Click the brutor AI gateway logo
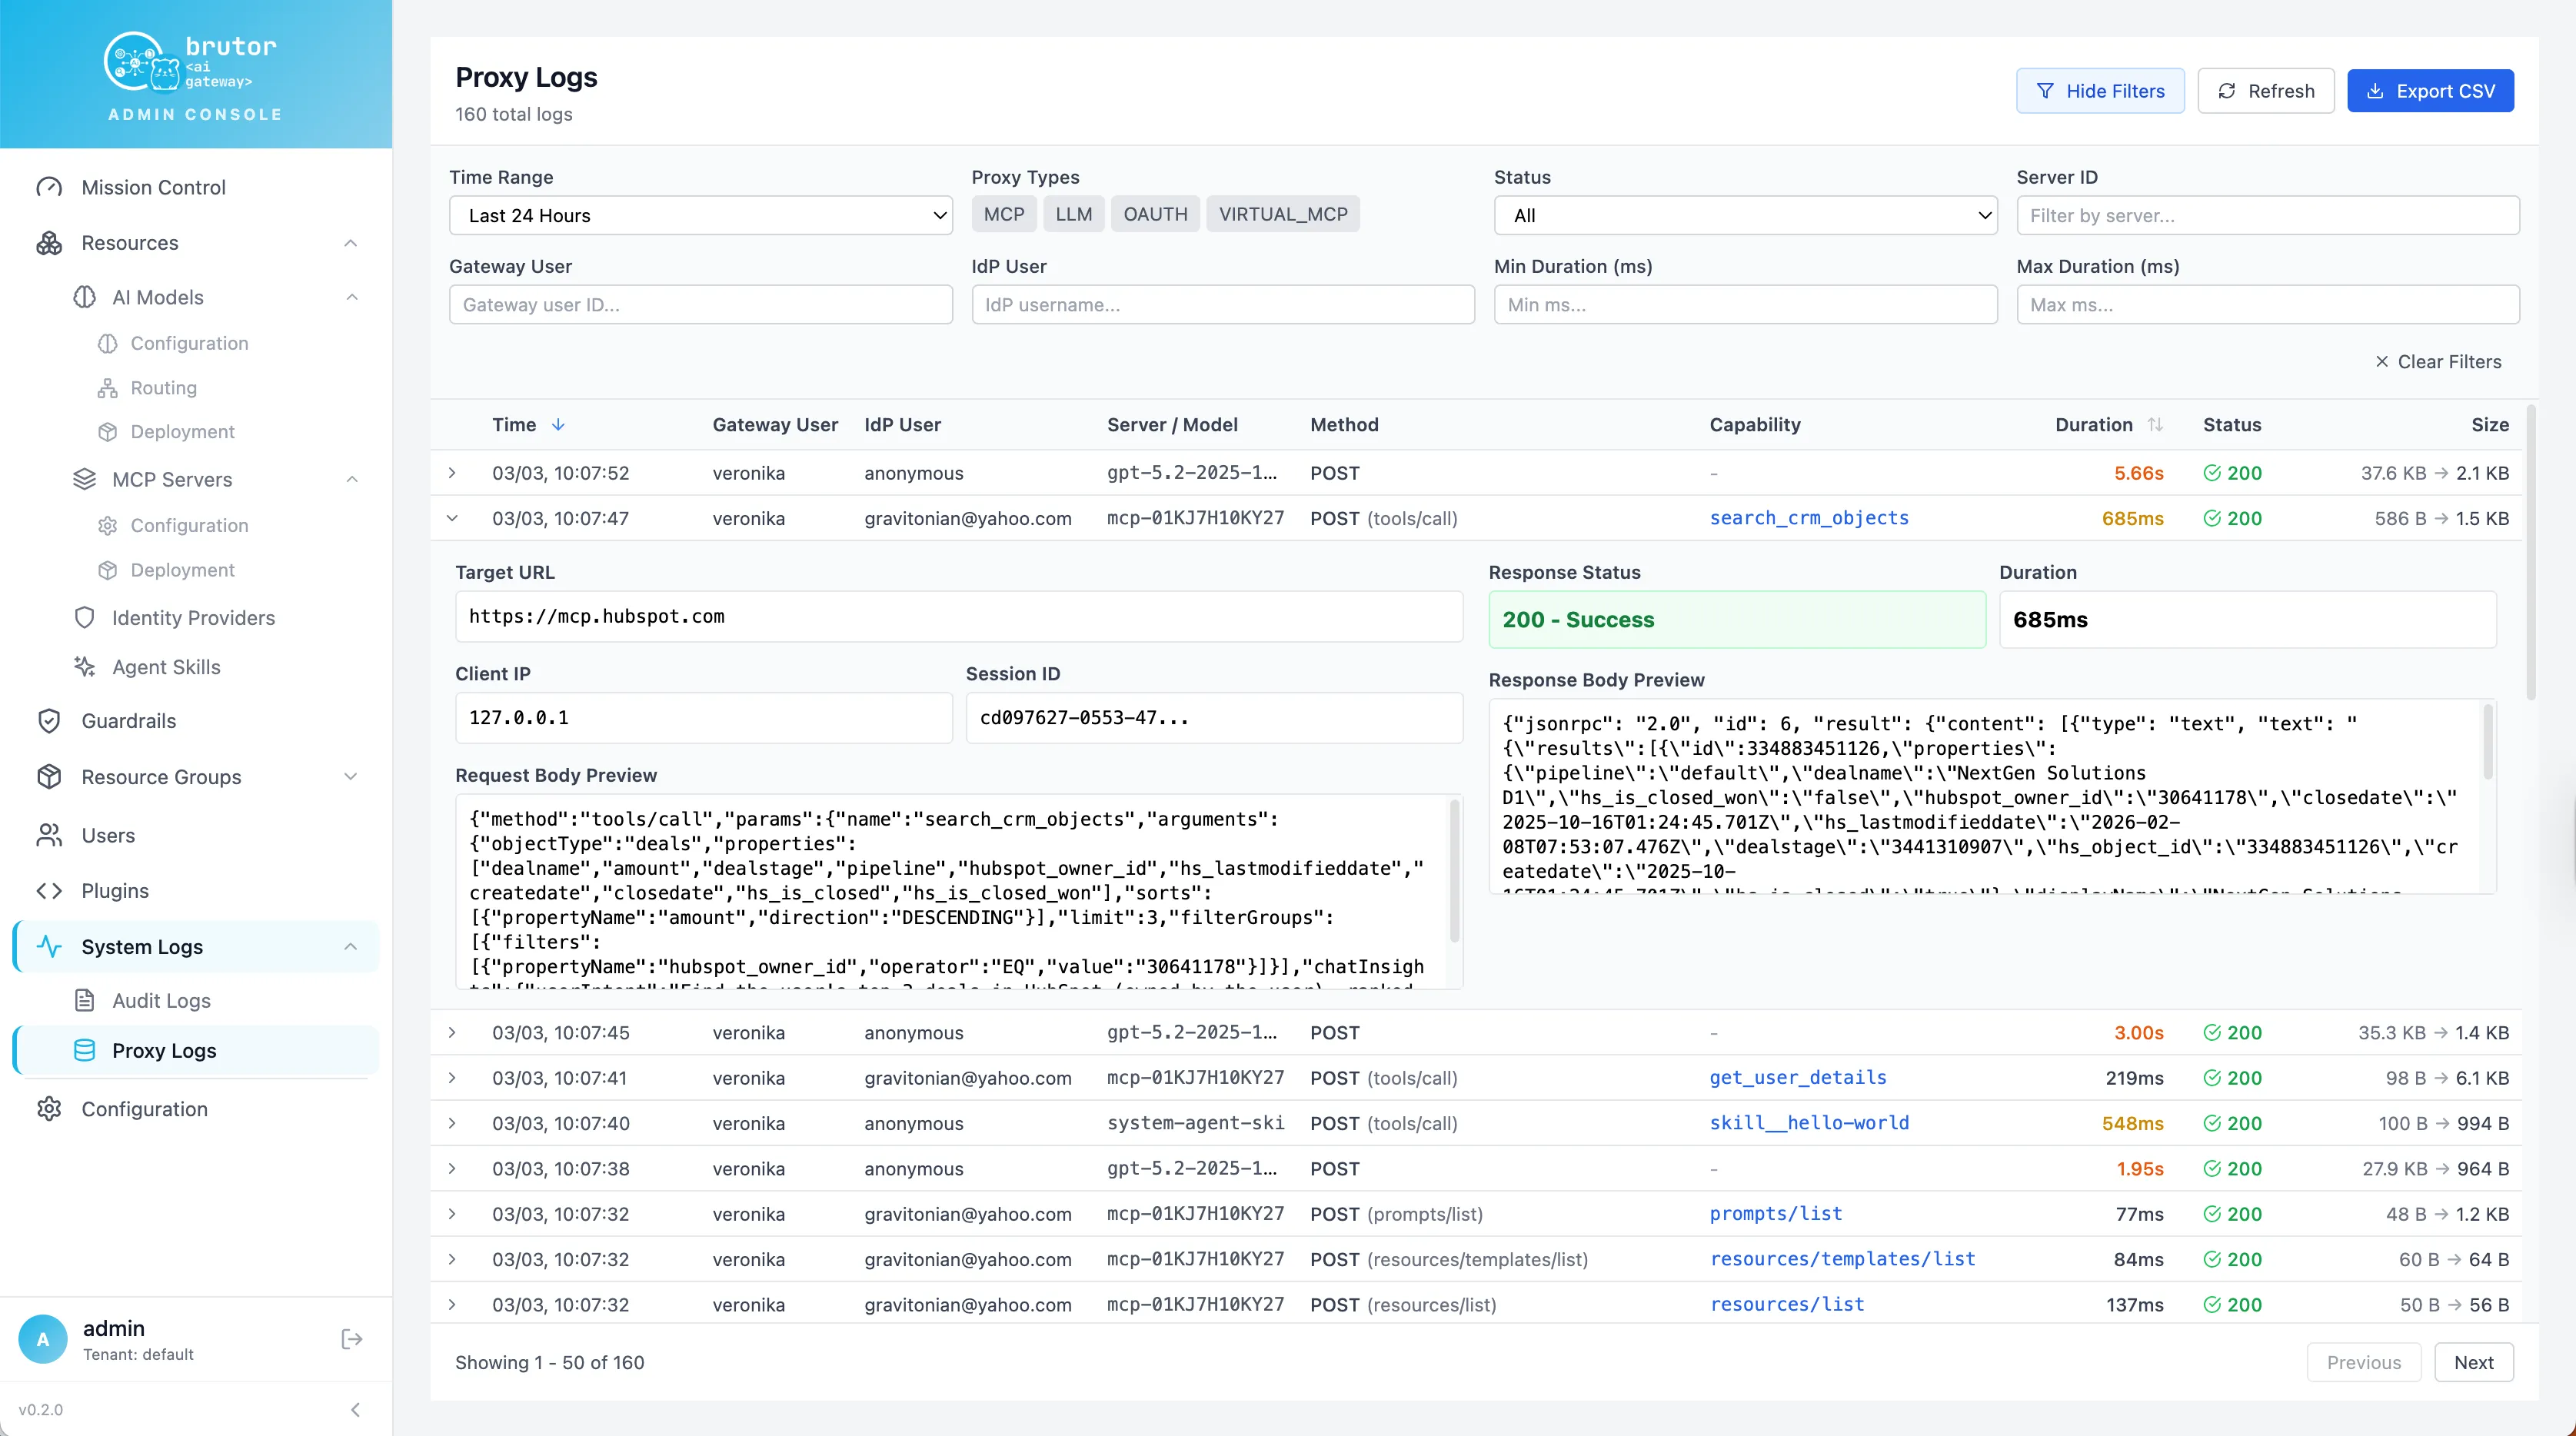The width and height of the screenshot is (2576, 1436). [191, 62]
